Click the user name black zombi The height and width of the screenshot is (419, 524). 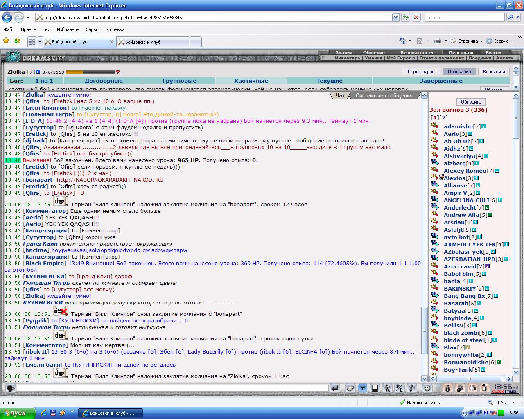point(461,333)
